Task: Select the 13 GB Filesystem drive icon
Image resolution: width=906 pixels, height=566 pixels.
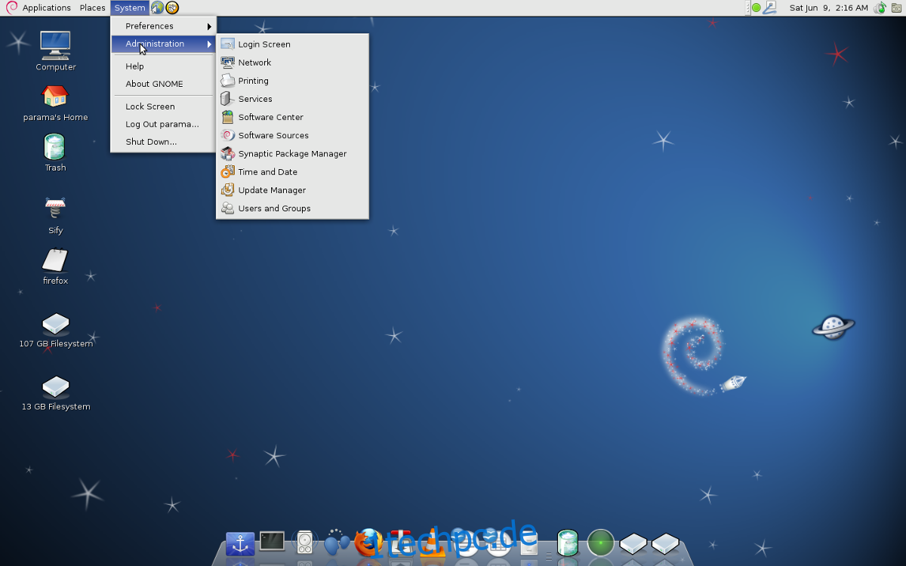Action: click(56, 393)
